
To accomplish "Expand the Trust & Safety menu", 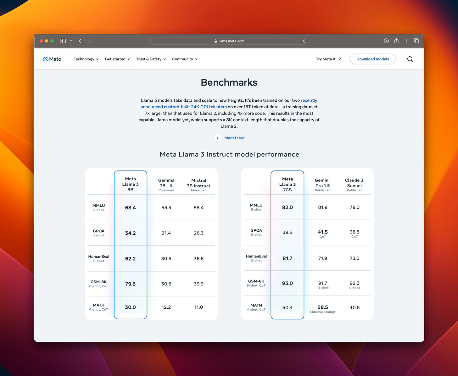I will (151, 59).
